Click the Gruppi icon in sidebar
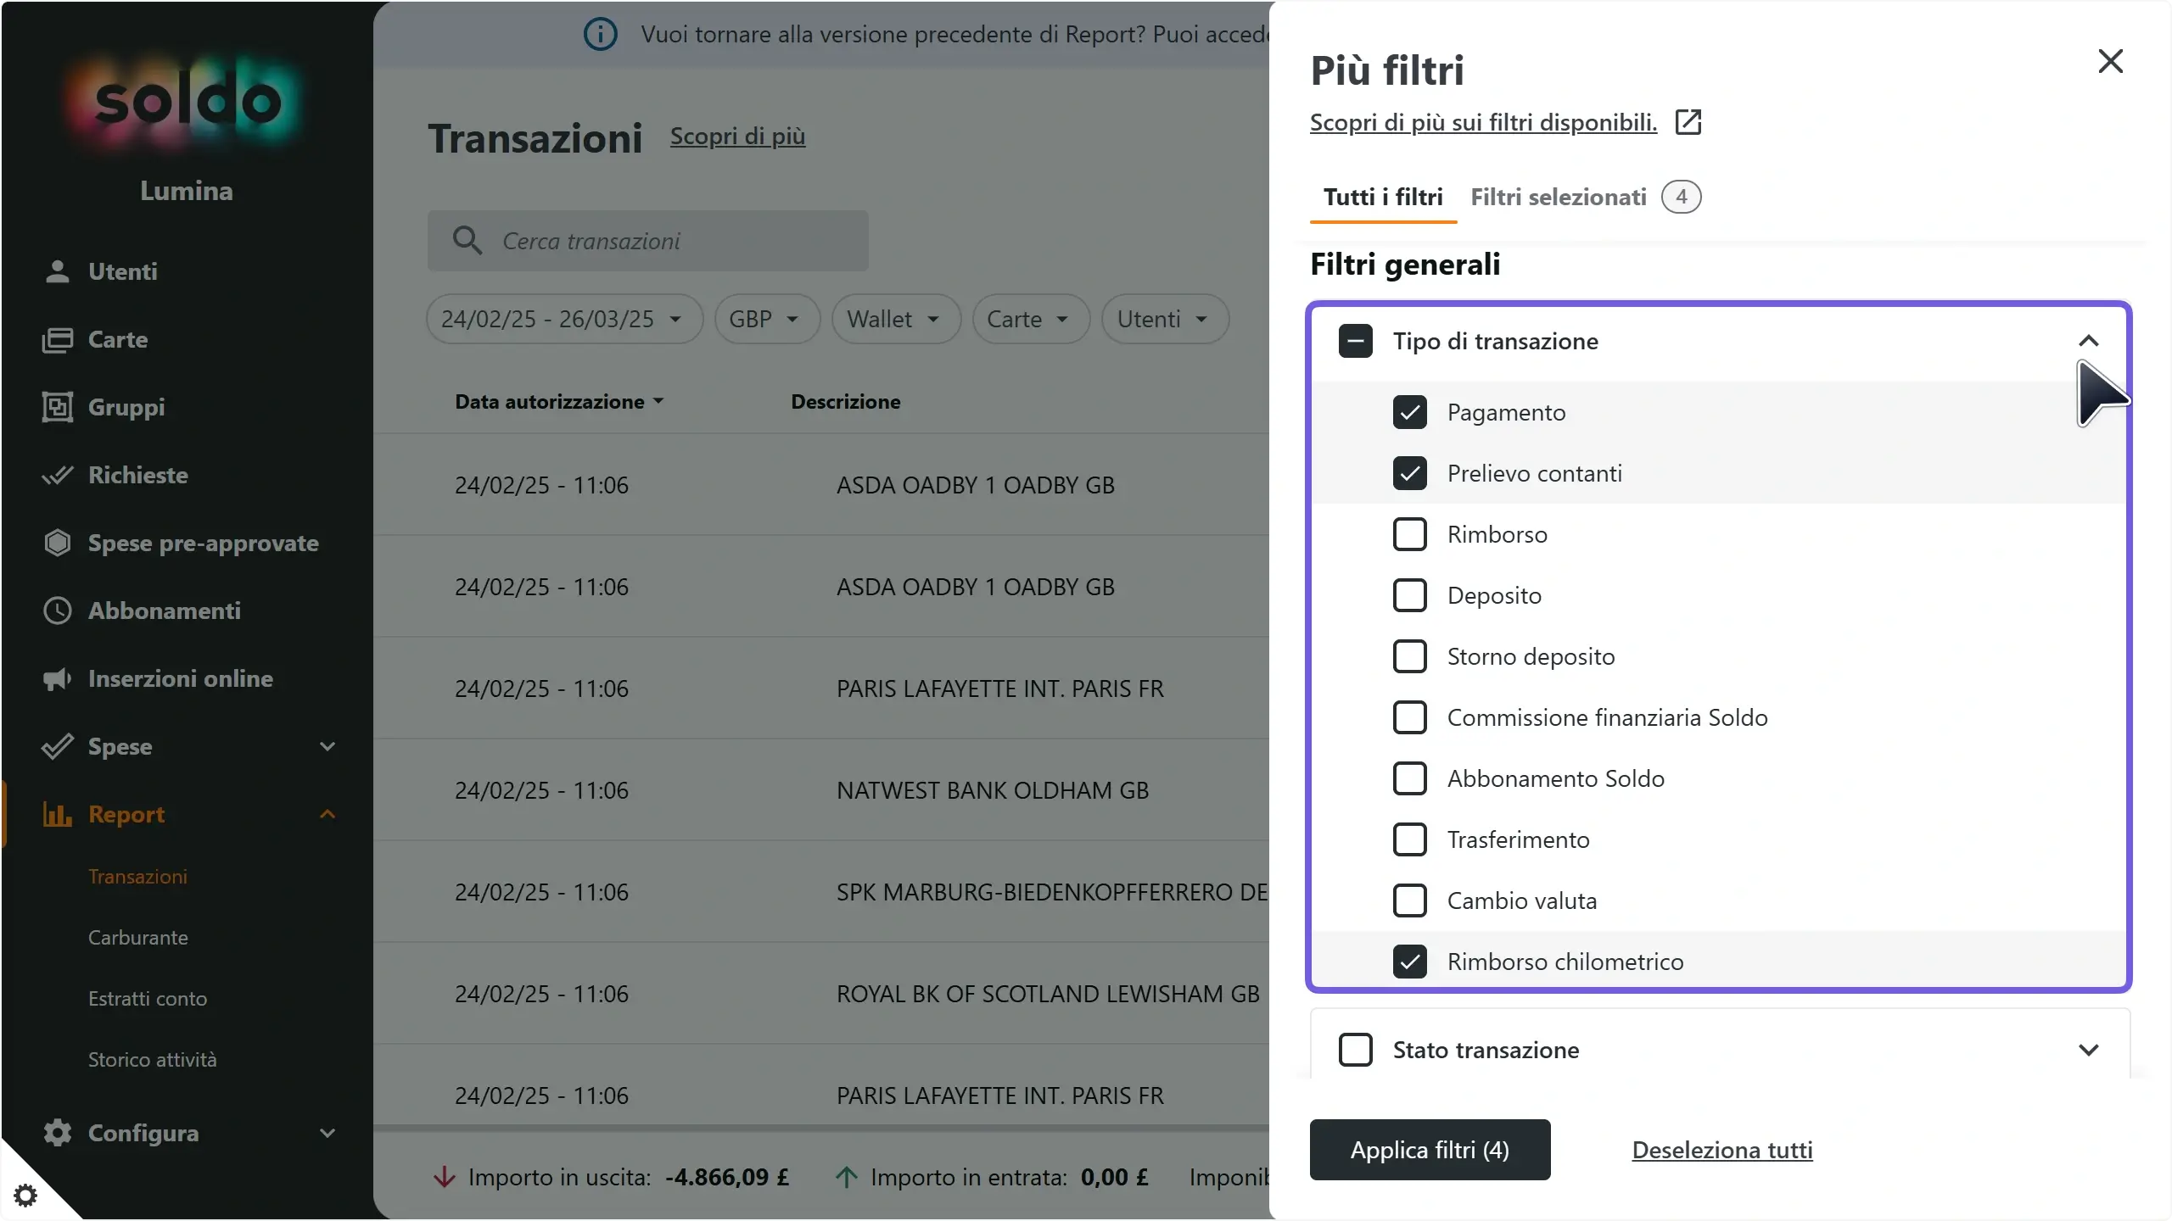 coord(57,407)
